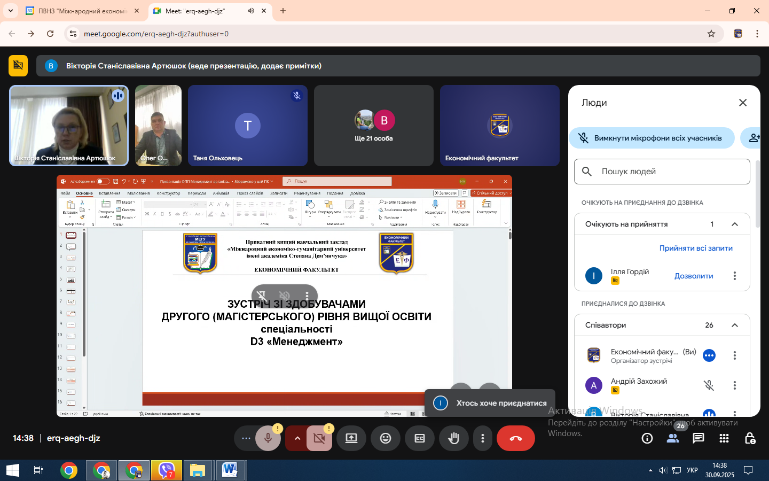
Task: Collapse the 'Очікують на прийняття' section
Action: click(x=735, y=224)
